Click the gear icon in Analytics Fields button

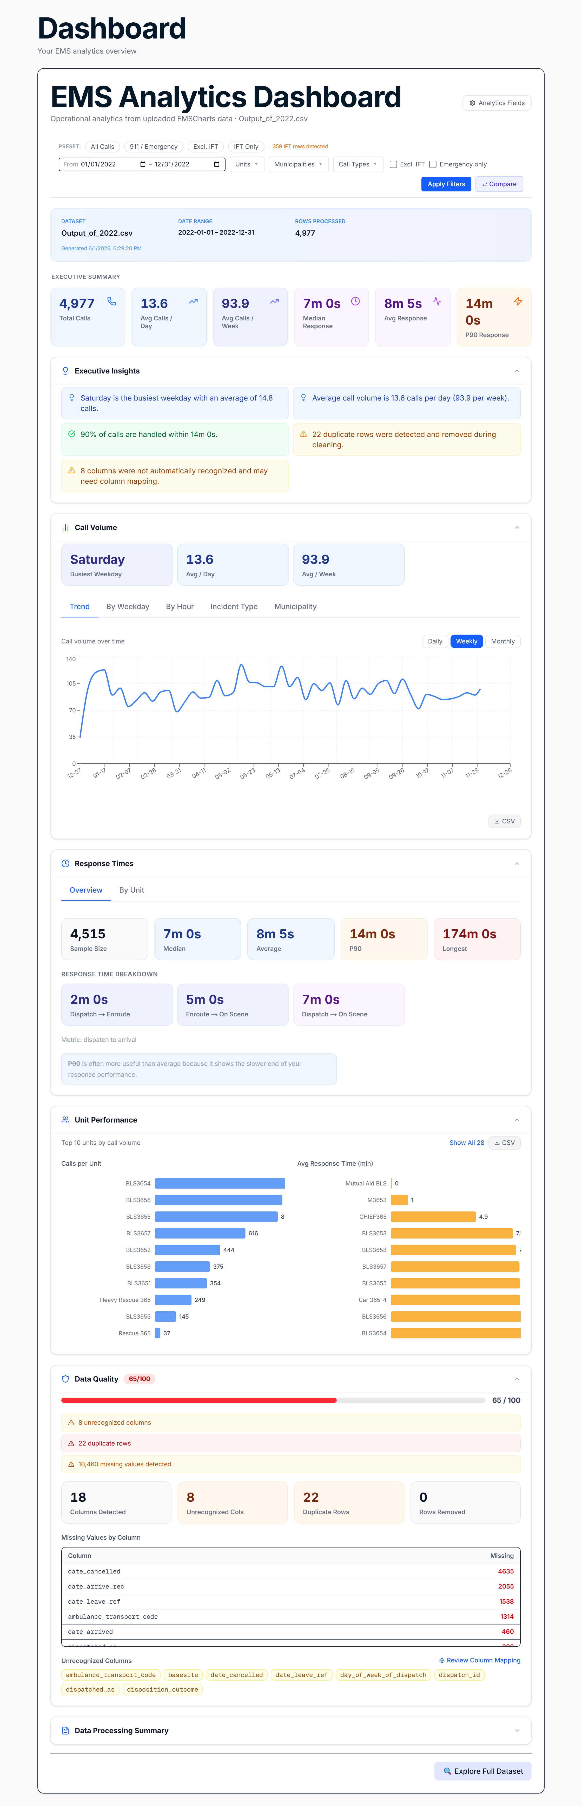[x=473, y=103]
